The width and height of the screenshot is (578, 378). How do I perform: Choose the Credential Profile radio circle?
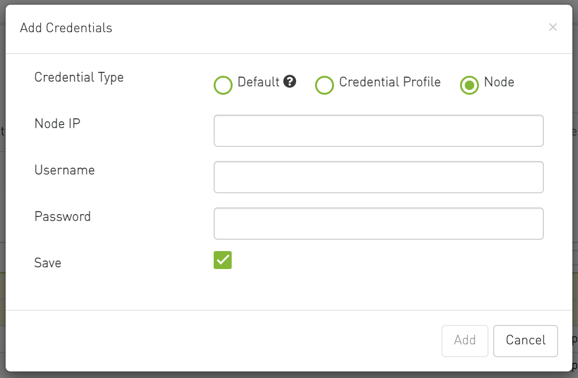click(x=325, y=85)
